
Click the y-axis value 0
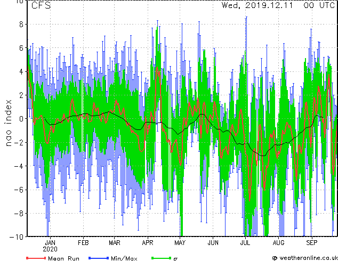21,119
